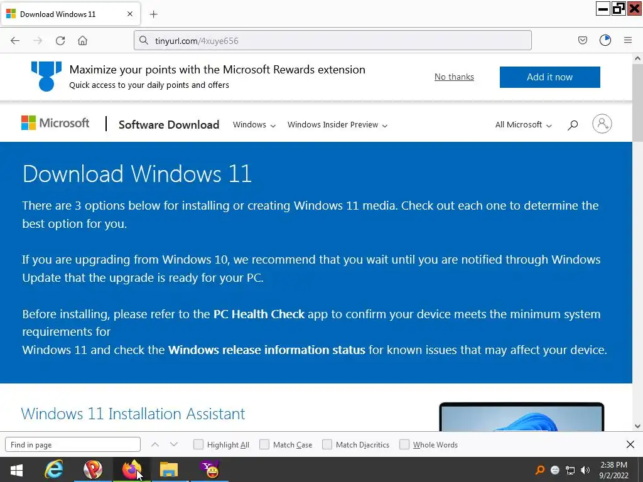This screenshot has height=482, width=643.
Task: Open the network tray icon
Action: click(570, 470)
